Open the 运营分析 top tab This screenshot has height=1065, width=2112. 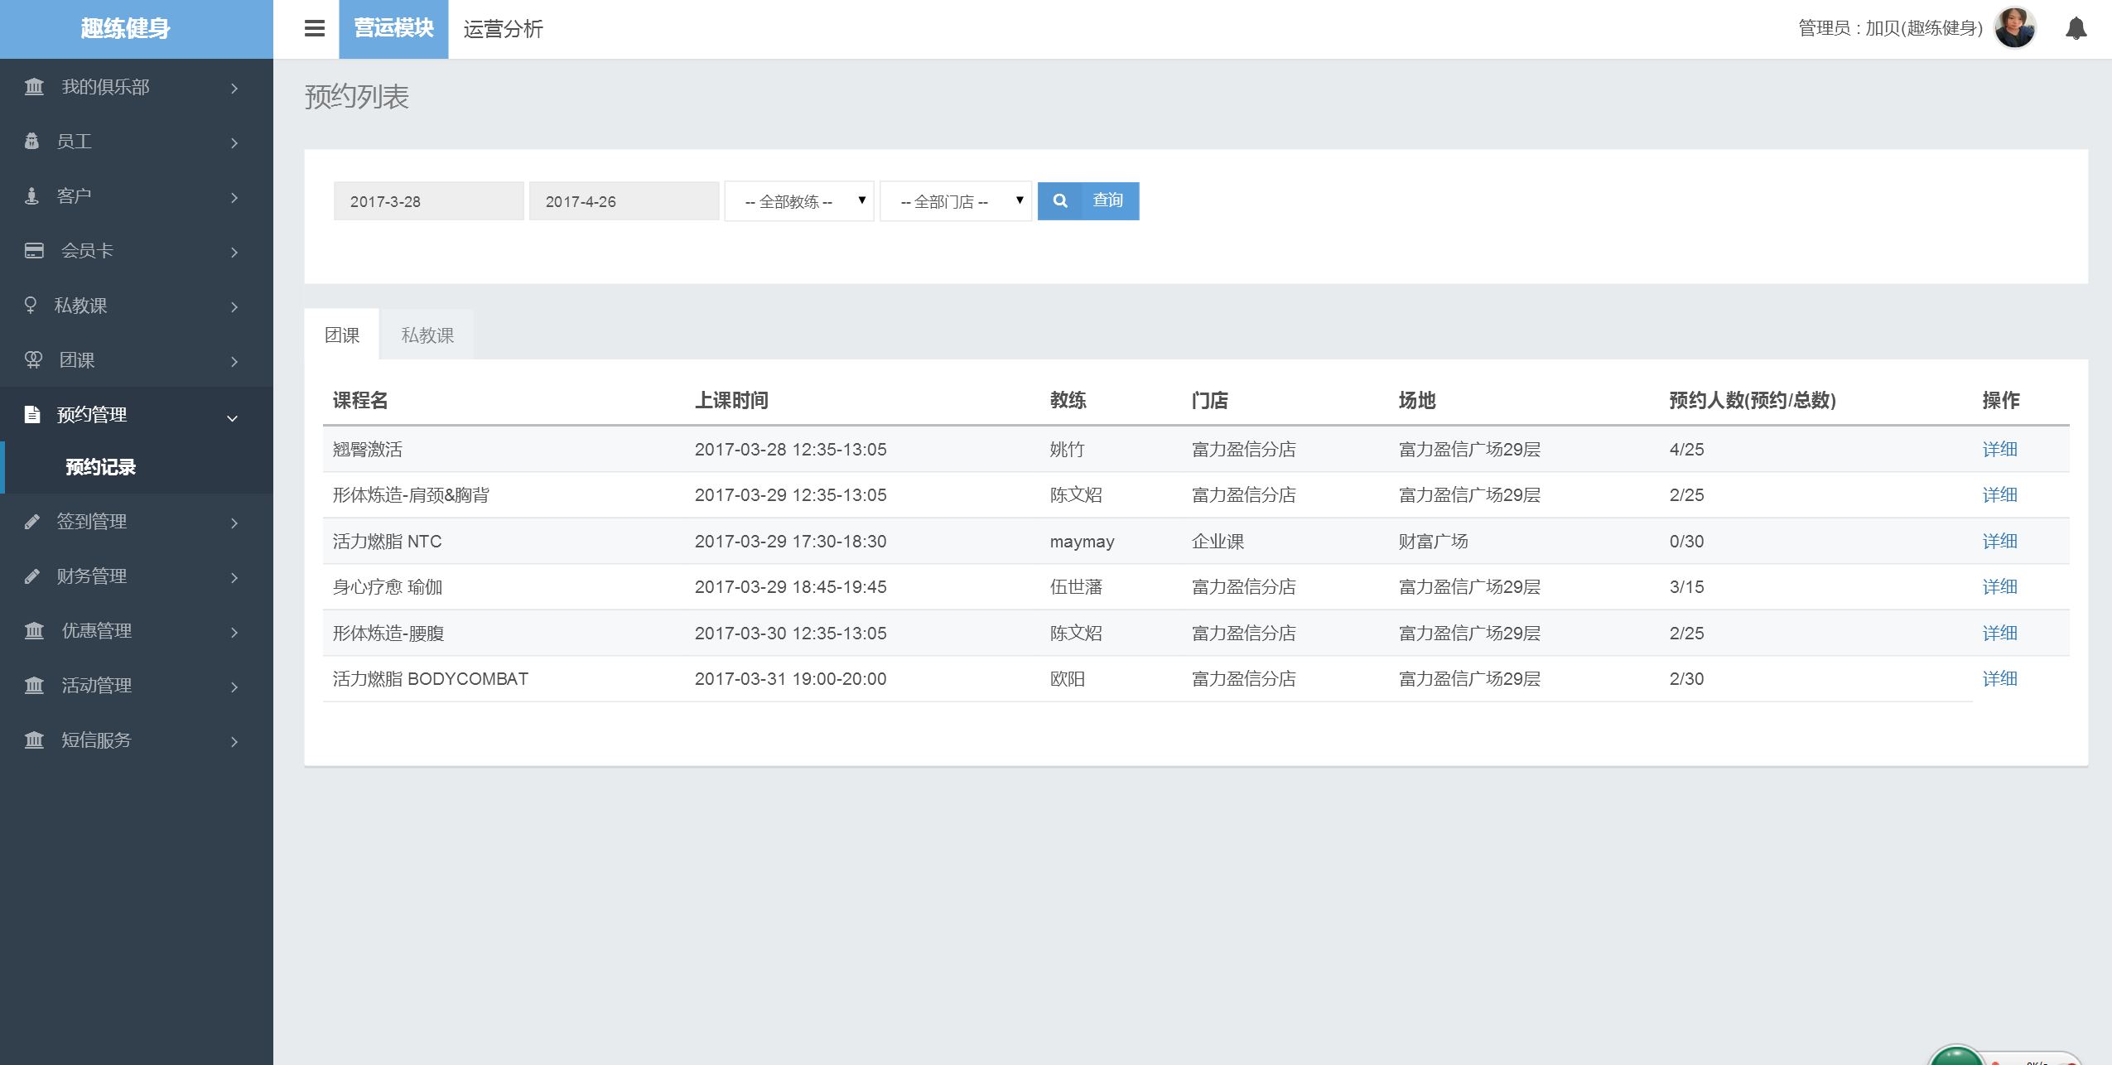tap(503, 30)
